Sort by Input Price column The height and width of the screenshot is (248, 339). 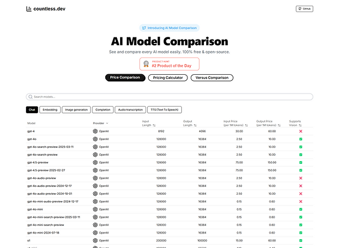coord(235,123)
